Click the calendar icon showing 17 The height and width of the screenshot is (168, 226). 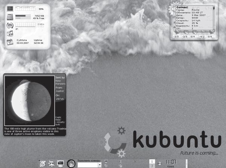point(10,42)
